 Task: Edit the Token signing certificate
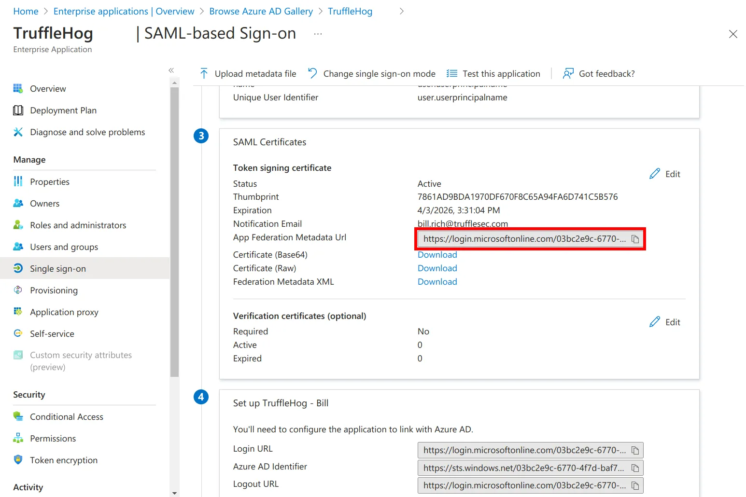pos(665,174)
